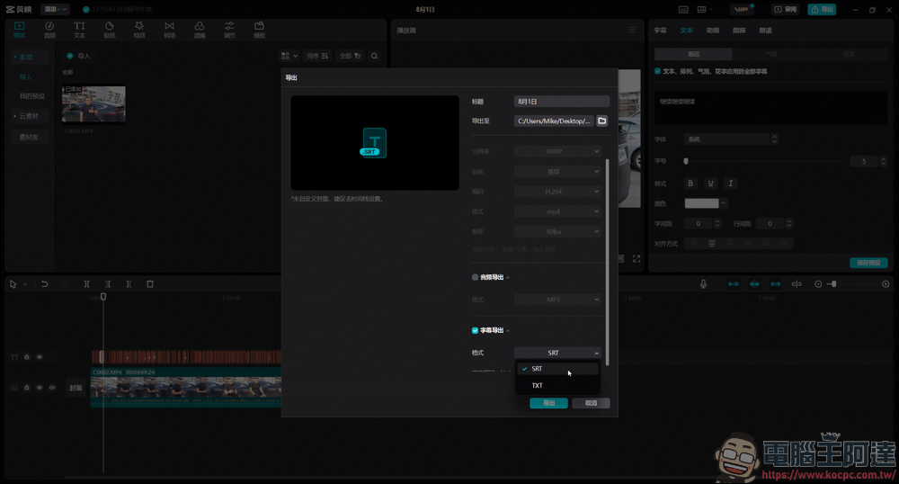This screenshot has width=899, height=484.
Task: Click the delete trash icon in timeline toolbar
Action: click(x=150, y=284)
